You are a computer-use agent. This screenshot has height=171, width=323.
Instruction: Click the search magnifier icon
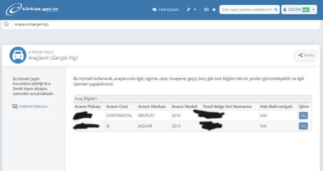276,9
